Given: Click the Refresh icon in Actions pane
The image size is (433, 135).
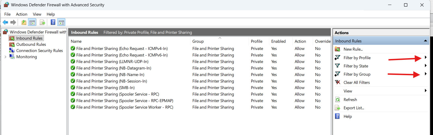Looking at the screenshot, I should (x=337, y=100).
